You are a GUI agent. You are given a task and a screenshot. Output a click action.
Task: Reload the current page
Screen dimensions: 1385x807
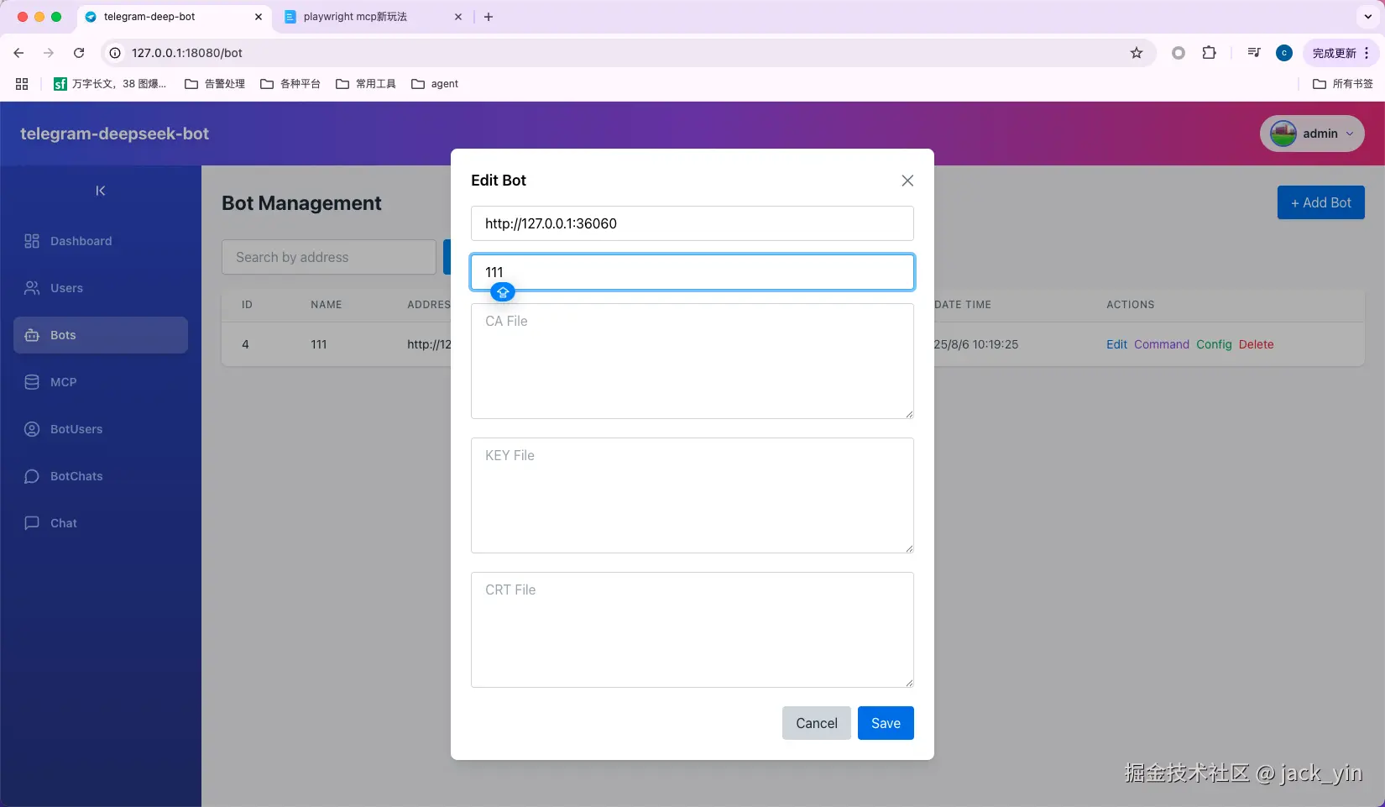[x=79, y=53]
